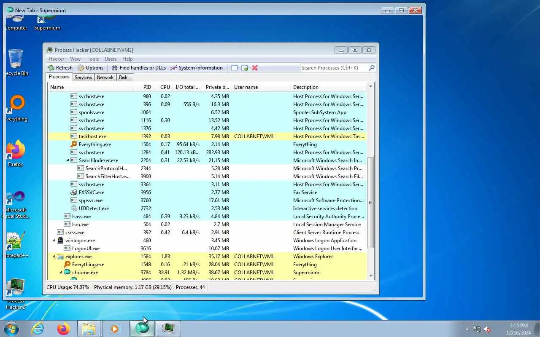Click the FXSSVC.exe fax icon
Screen dimensions: 540x337
click(x=74, y=193)
